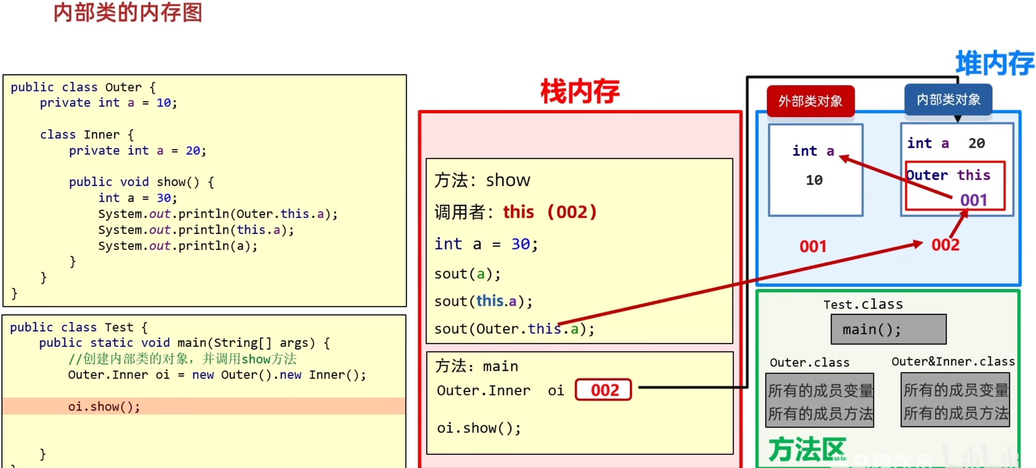The height and width of the screenshot is (468, 1036).
Task: Click the gray main(); box in Test.class
Action: [888, 329]
